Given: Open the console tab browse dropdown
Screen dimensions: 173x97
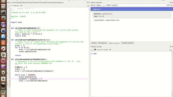Looking at the screenshot, I should coord(92,50).
